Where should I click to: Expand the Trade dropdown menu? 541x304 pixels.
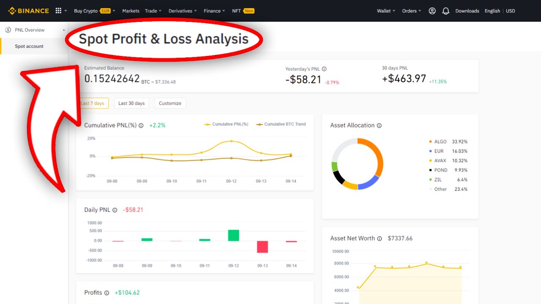(x=153, y=11)
